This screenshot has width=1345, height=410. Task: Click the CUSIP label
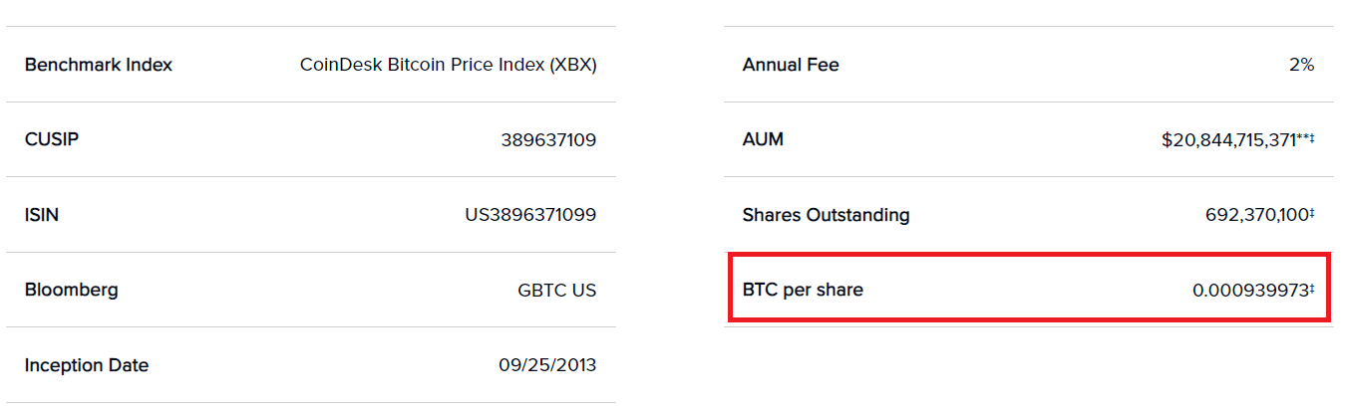pyautogui.click(x=52, y=139)
